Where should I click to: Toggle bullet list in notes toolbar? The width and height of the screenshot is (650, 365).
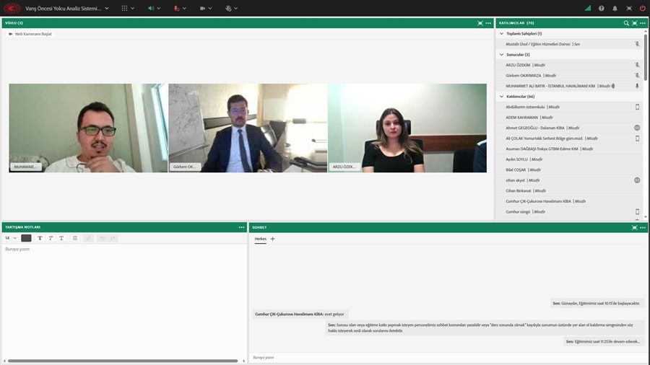click(75, 238)
